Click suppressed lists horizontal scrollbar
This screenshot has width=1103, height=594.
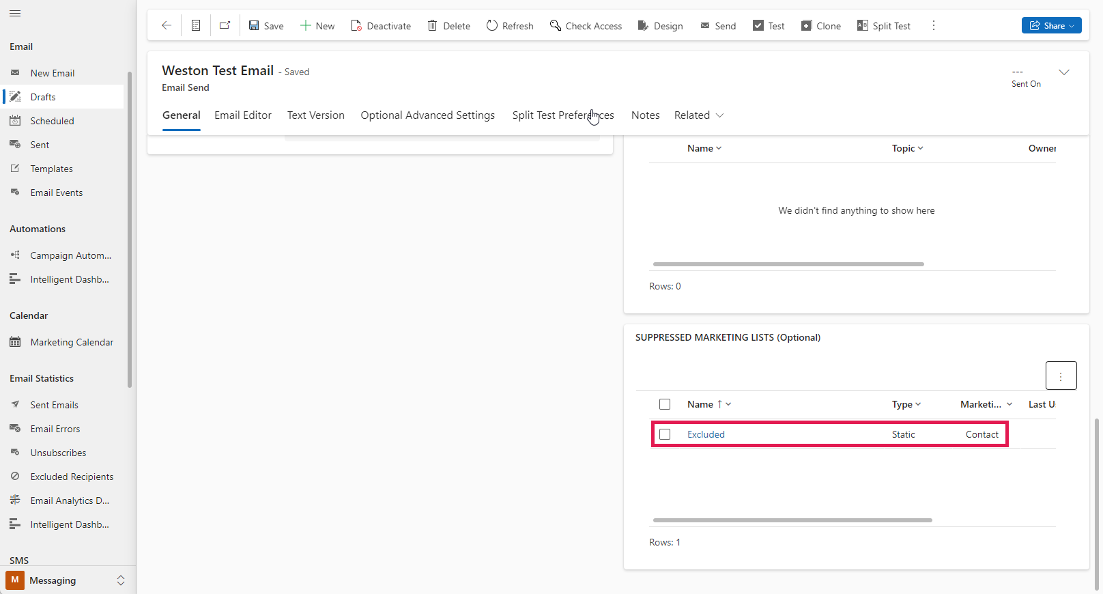point(792,520)
